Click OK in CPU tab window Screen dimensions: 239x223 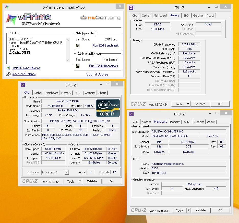pyautogui.click(x=111, y=181)
